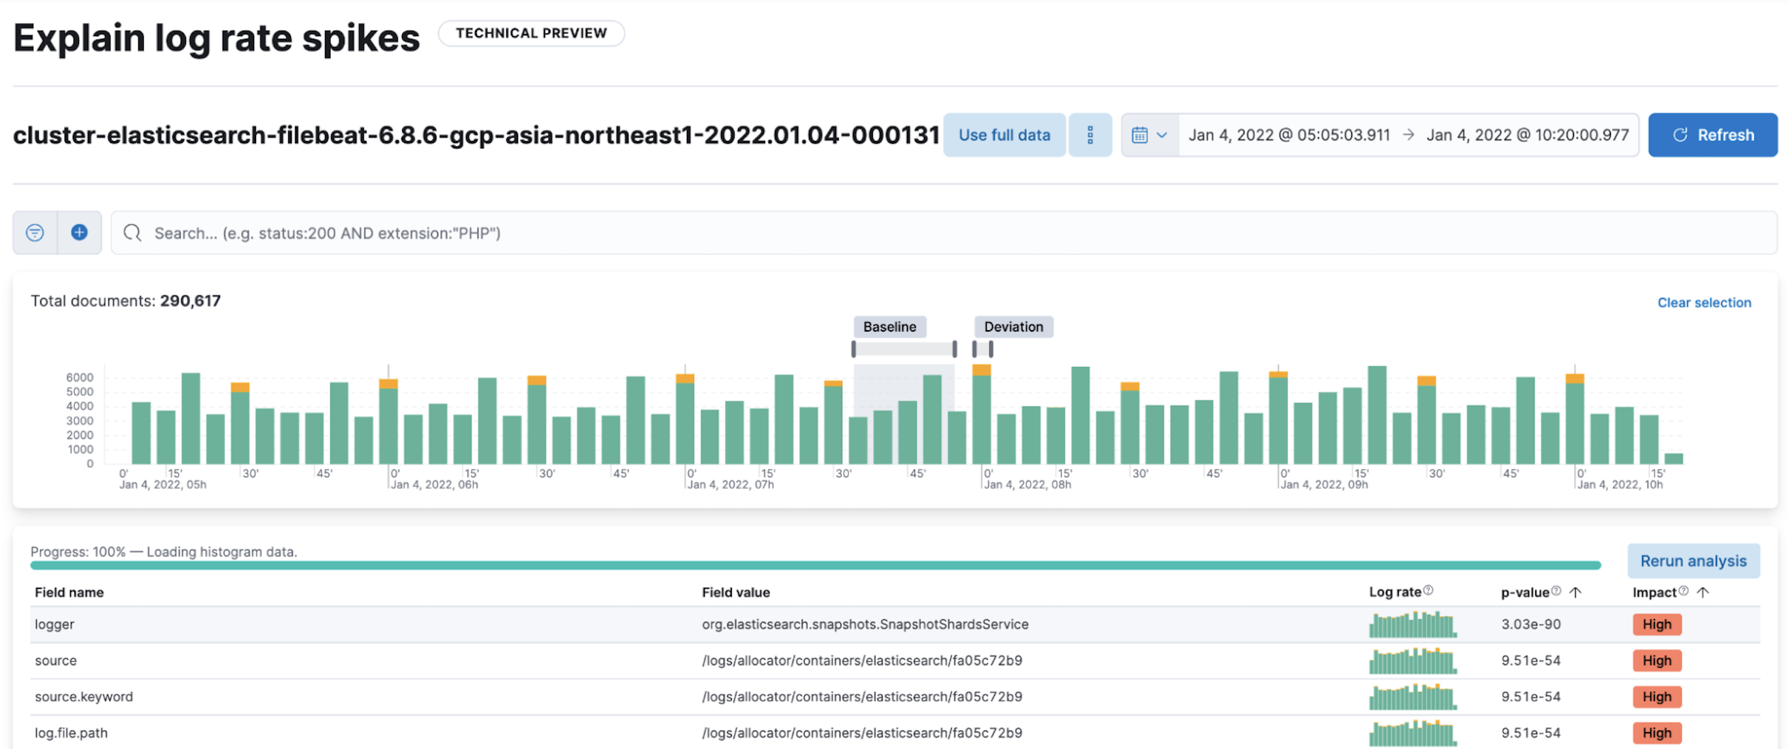The width and height of the screenshot is (1788, 749).
Task: Sort by Impact using arrow icon
Action: tap(1702, 592)
